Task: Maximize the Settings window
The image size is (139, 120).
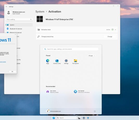Action: 113,6
